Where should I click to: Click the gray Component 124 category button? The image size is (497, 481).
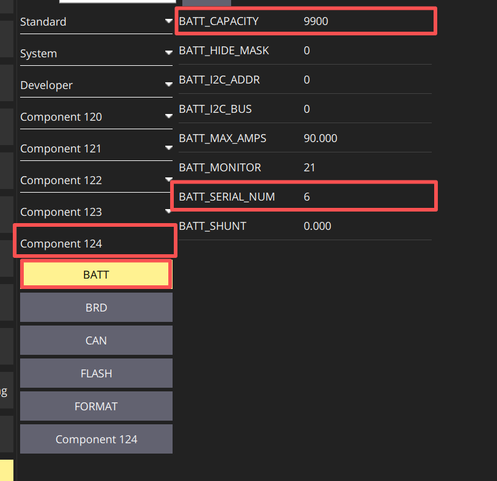coord(96,439)
